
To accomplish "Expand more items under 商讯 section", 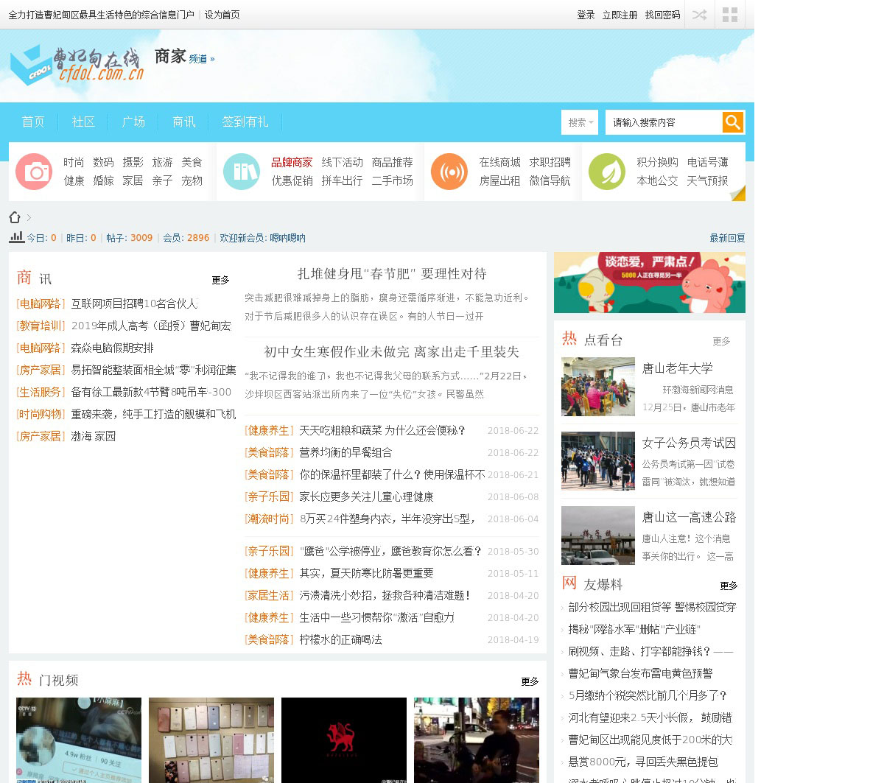I will point(220,280).
